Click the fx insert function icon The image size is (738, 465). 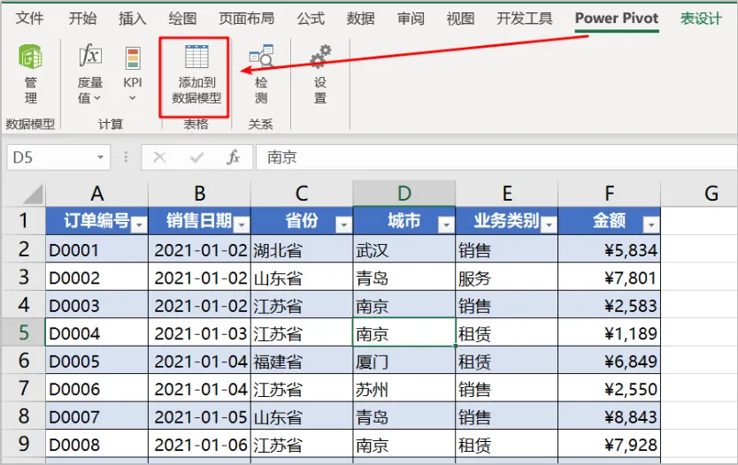click(x=234, y=157)
